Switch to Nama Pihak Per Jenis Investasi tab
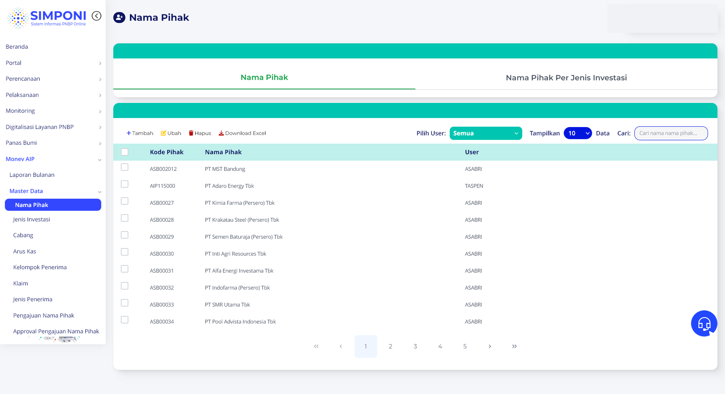This screenshot has width=725, height=394. 566,78
